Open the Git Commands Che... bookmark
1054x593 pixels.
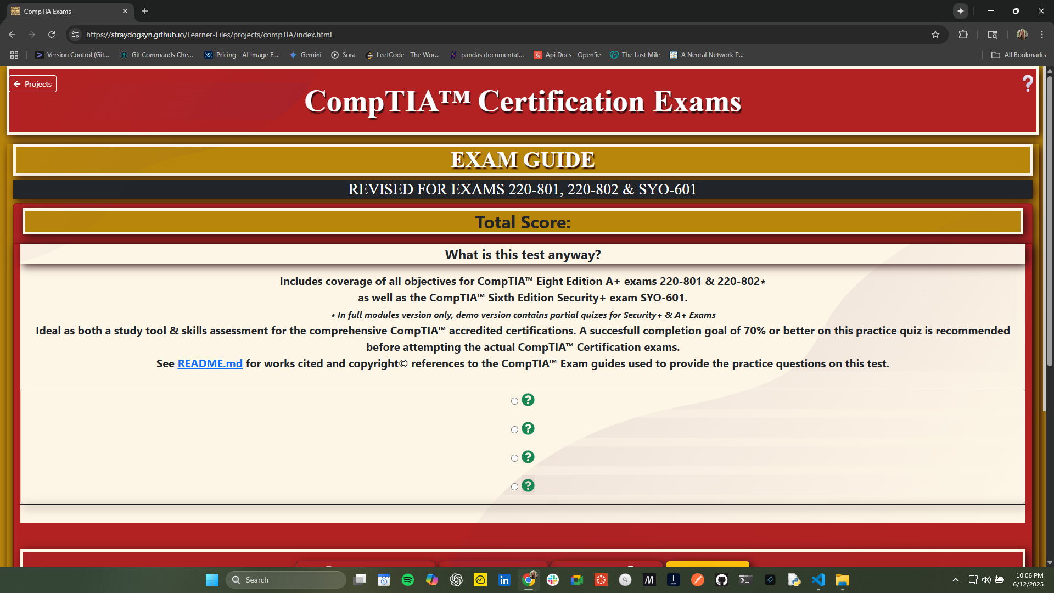pos(156,55)
